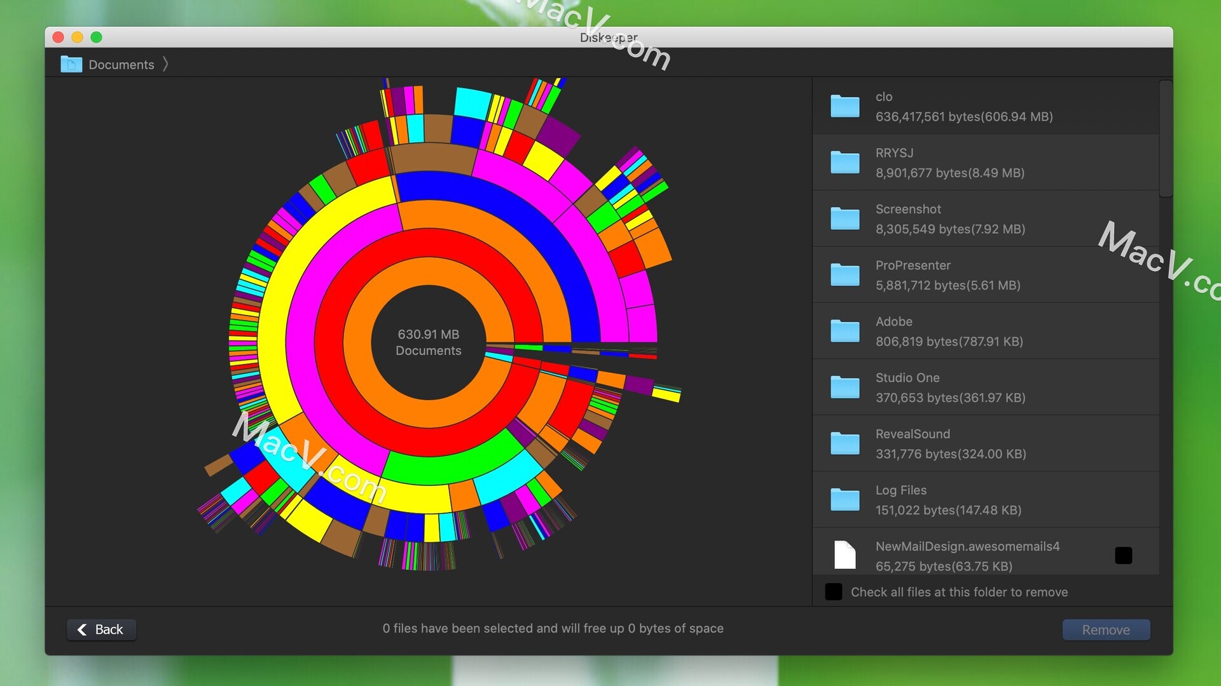Click the clo folder icon in sidebar
Viewport: 1221px width, 686px height.
pos(845,105)
